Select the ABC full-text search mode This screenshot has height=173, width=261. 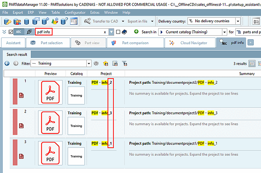coord(19,32)
